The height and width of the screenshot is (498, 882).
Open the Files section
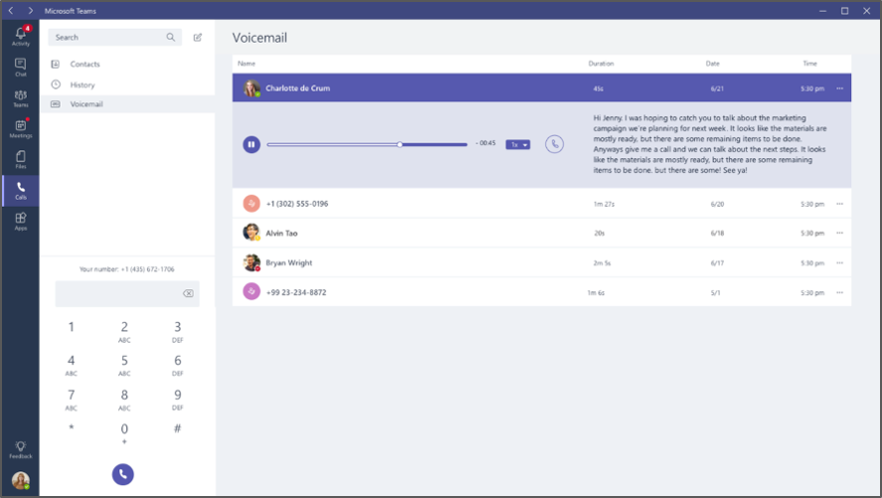coord(21,160)
